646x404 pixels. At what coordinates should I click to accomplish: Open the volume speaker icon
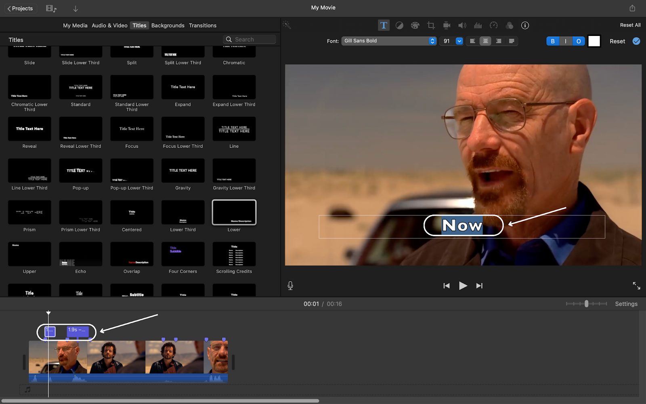(462, 25)
